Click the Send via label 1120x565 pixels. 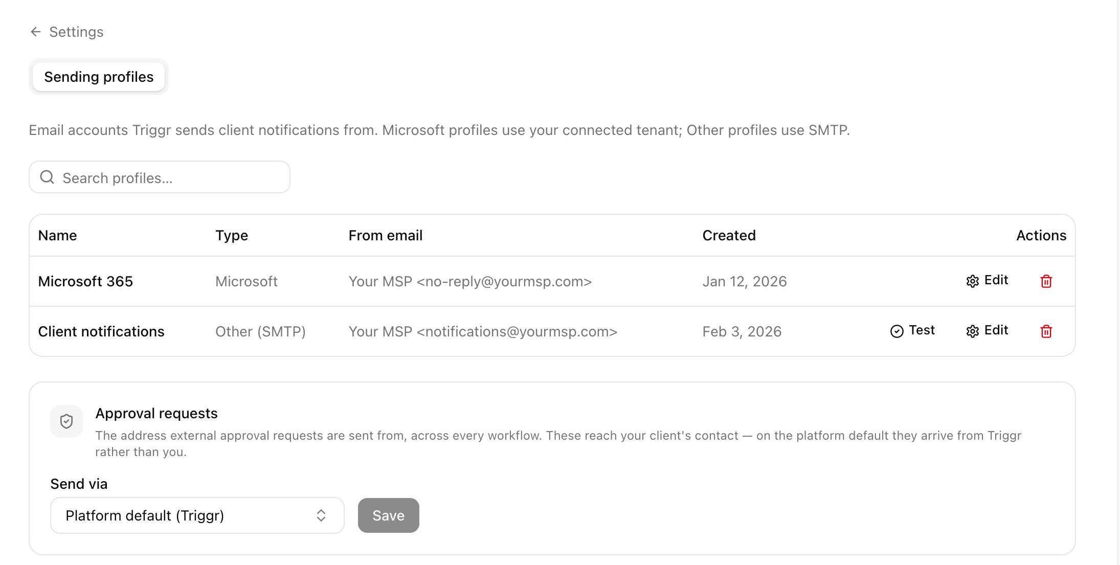pyautogui.click(x=79, y=484)
